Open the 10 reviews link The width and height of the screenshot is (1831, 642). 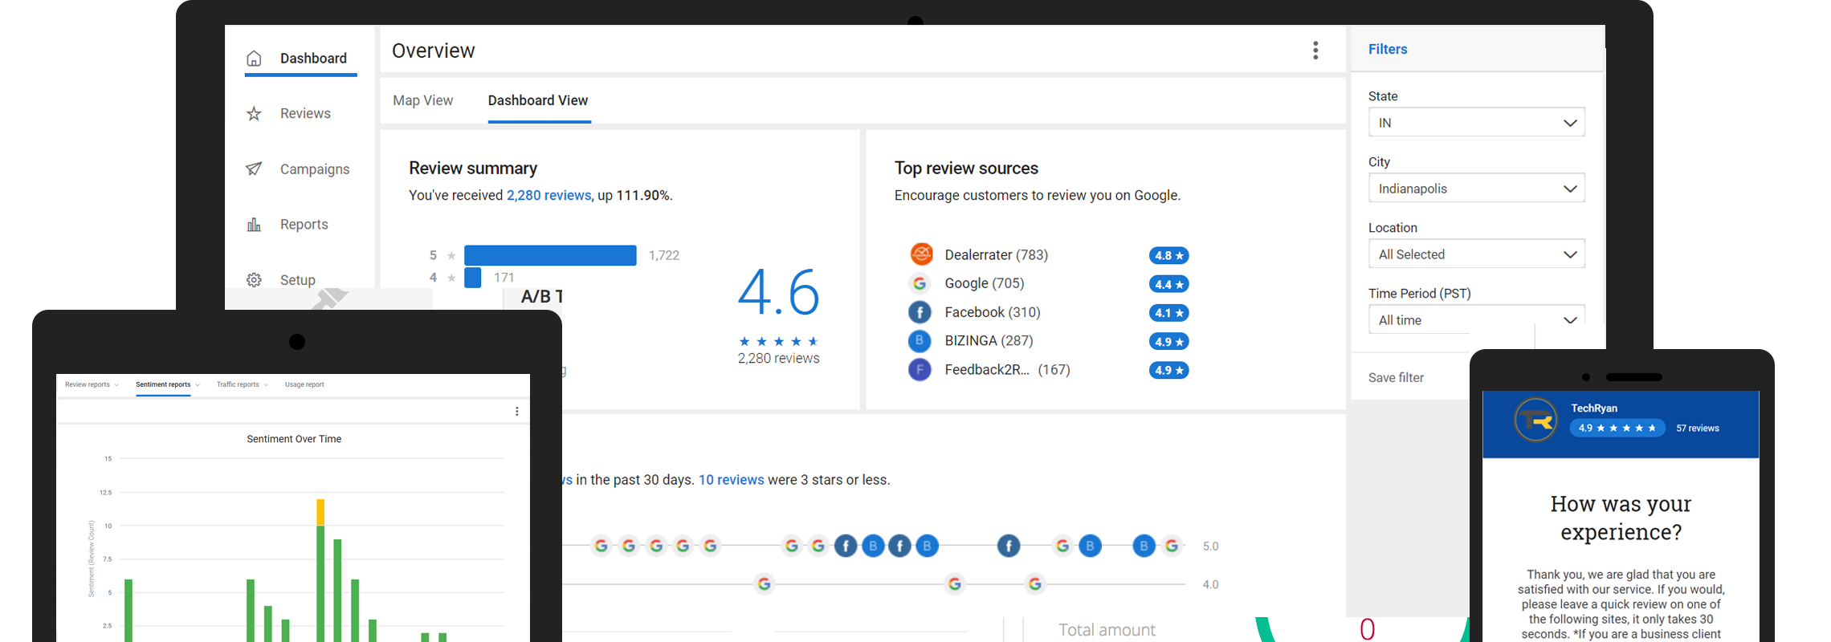coord(731,480)
